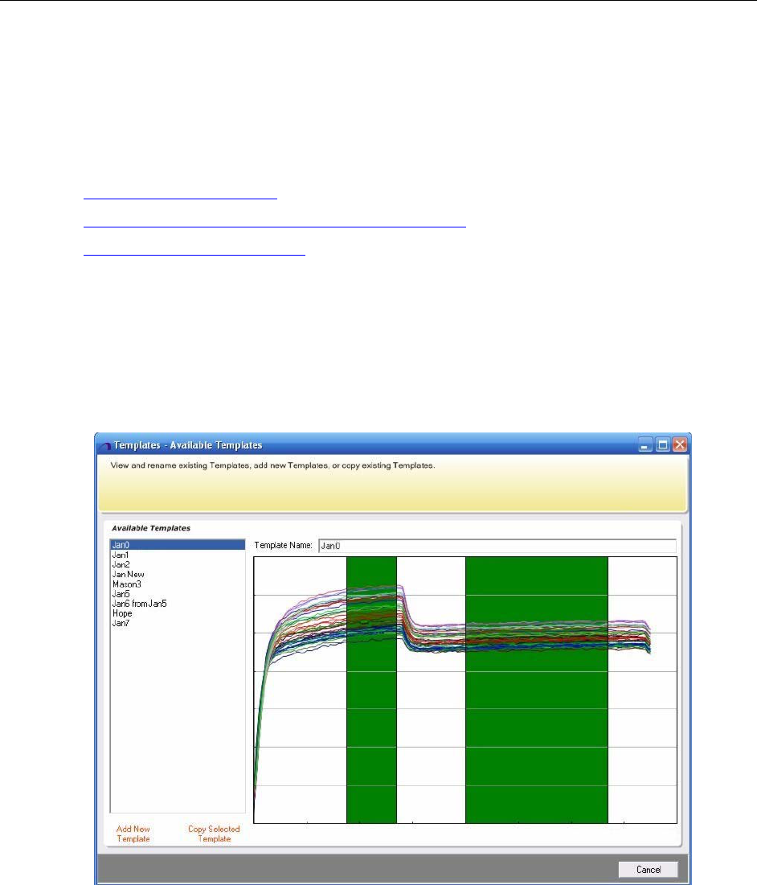Select the Jan2 template

coord(121,564)
